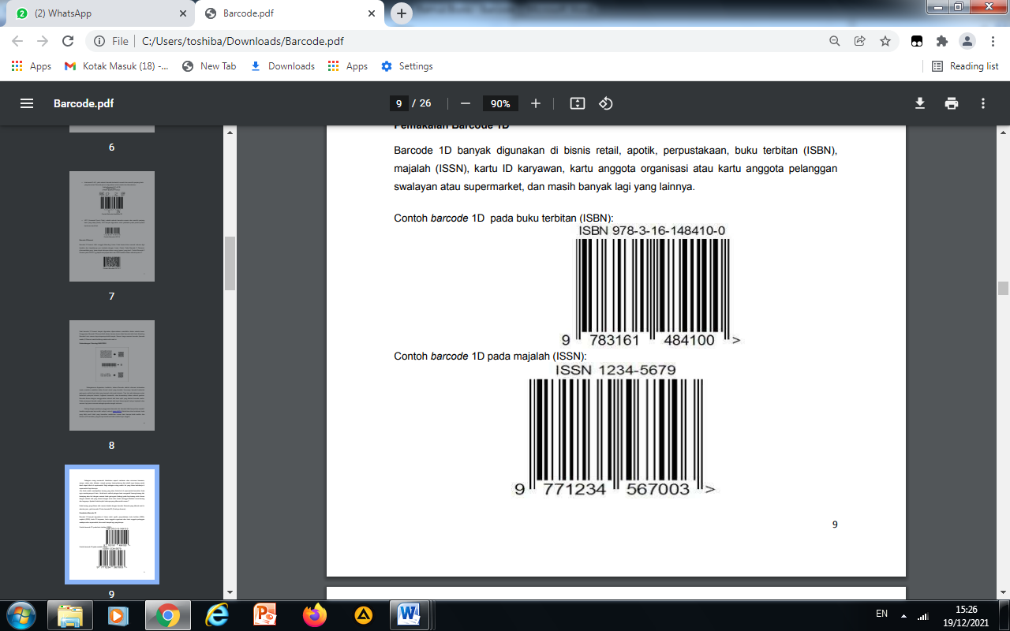Screen dimensions: 1010x631
Task: Open the Extensions puzzle icon
Action: point(942,41)
